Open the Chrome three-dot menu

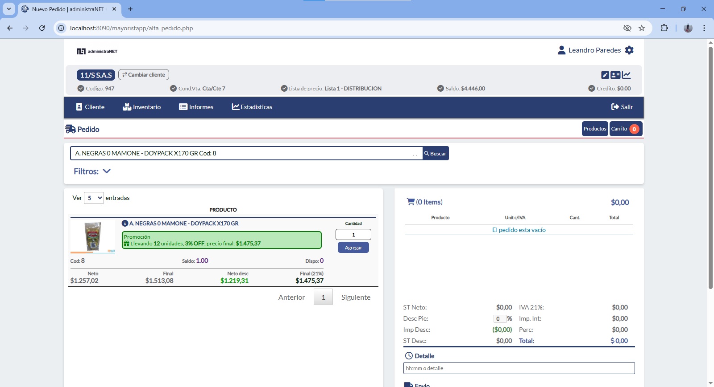coord(704,28)
